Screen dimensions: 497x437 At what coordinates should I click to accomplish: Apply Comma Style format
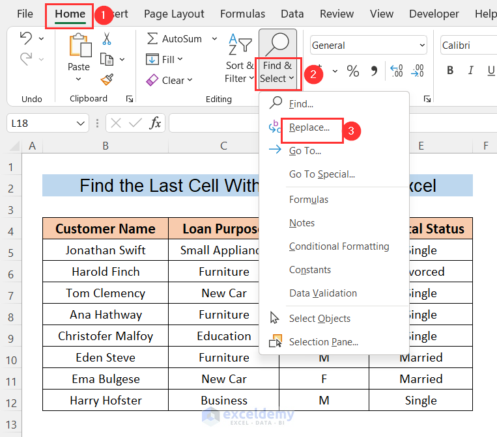coord(374,71)
